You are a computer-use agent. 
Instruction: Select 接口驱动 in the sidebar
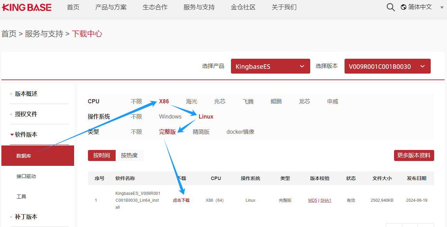click(x=26, y=176)
